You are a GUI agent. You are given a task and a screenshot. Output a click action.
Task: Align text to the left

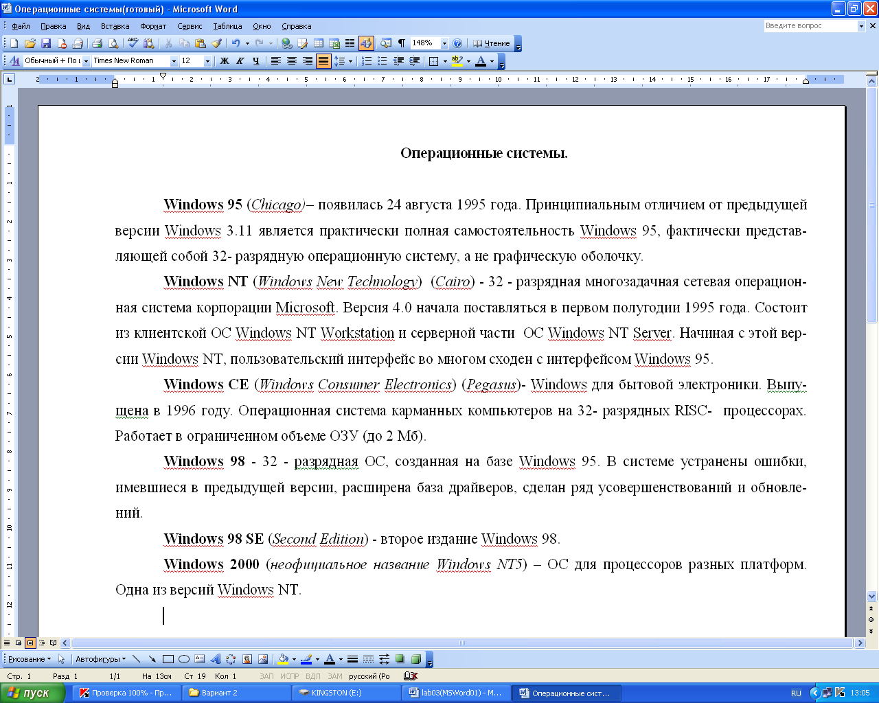click(276, 61)
